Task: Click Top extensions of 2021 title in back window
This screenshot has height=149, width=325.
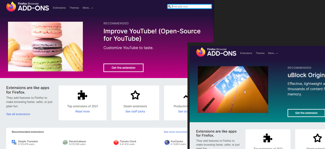Action: pyautogui.click(x=83, y=106)
